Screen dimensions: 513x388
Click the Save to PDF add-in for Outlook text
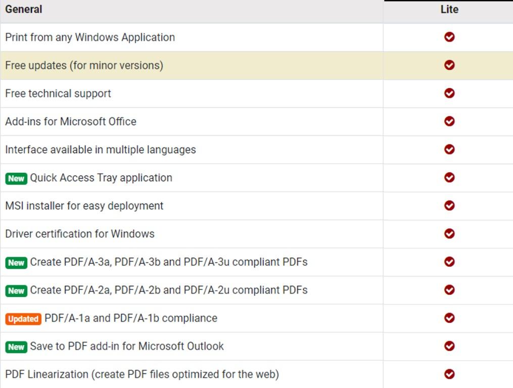tap(126, 346)
